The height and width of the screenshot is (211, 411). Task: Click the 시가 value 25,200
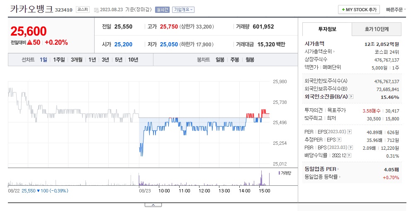click(x=123, y=44)
